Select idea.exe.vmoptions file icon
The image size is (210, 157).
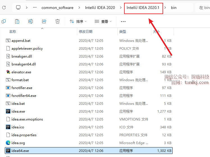coord(8,119)
